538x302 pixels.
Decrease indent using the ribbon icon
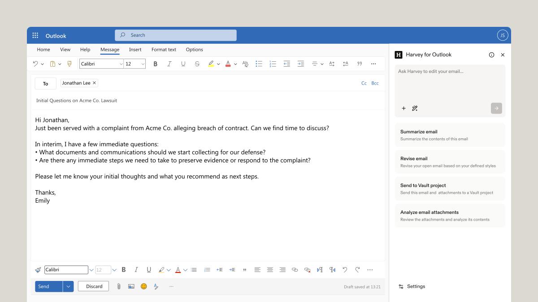click(287, 64)
